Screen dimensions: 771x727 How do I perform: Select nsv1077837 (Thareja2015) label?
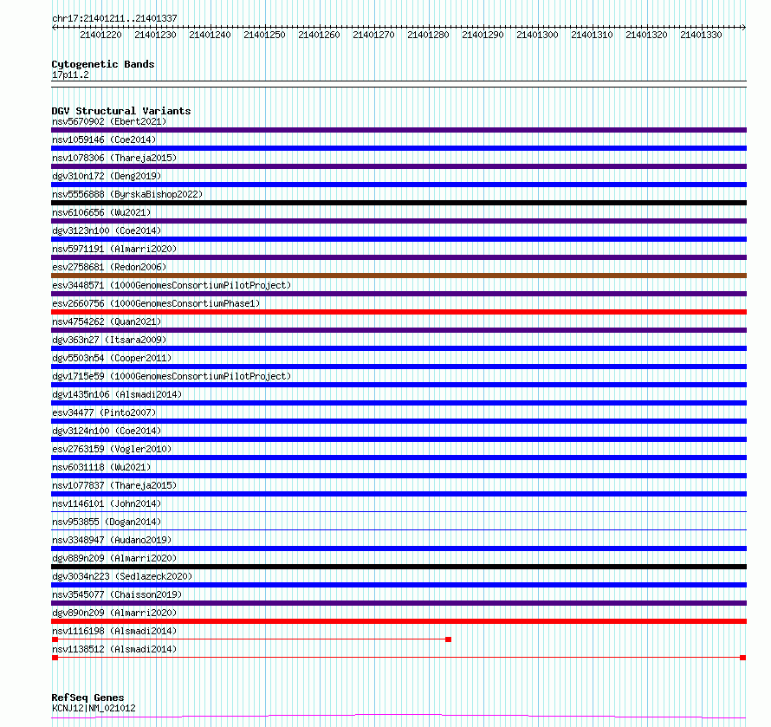tap(114, 485)
